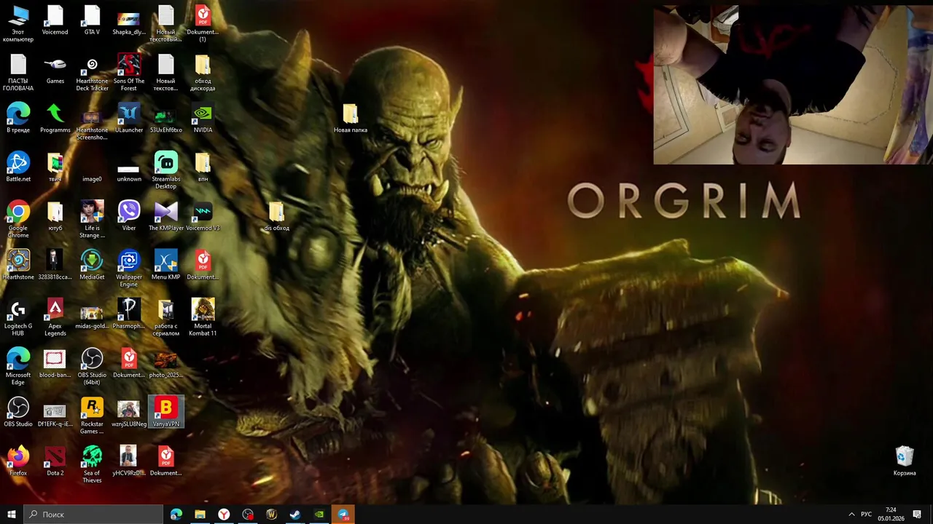Image resolution: width=933 pixels, height=524 pixels.
Task: Select The KMPlayer desktop icon
Action: coord(165,216)
